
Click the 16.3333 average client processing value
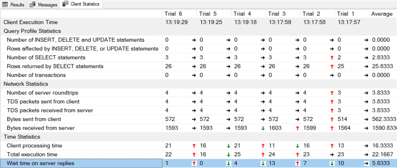382,146
